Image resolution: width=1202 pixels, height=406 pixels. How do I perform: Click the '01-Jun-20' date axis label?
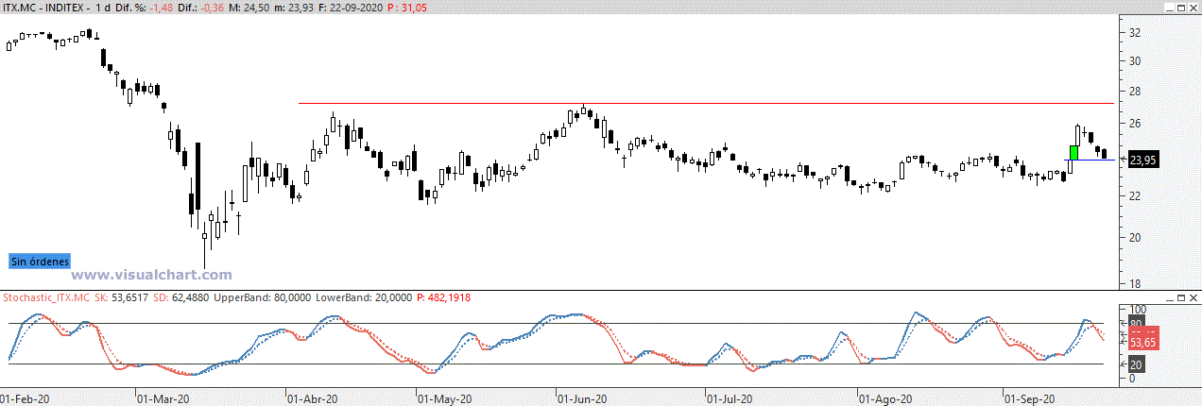(x=581, y=399)
